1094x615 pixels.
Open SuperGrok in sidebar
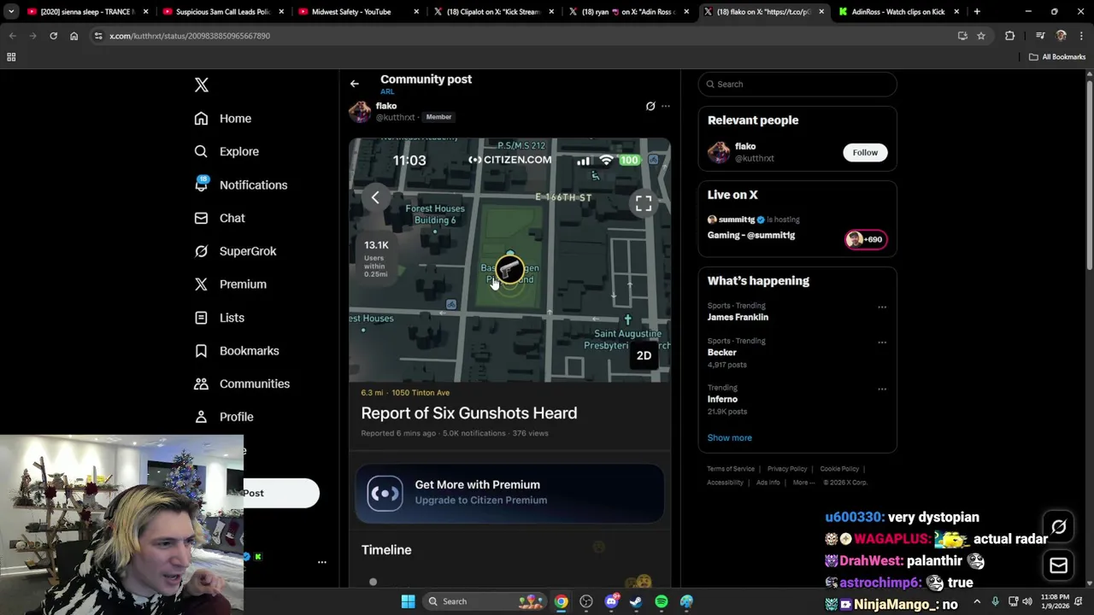click(235, 251)
